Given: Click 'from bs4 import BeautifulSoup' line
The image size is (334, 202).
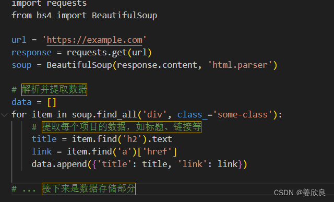Looking at the screenshot, I should [85, 15].
